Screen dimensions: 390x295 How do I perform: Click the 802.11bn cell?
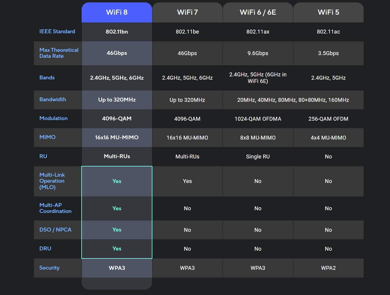click(117, 32)
